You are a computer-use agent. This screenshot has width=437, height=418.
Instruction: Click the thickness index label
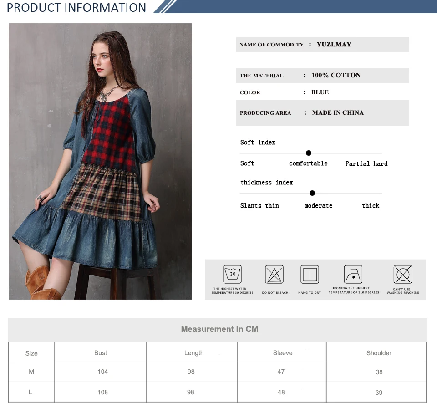(267, 183)
